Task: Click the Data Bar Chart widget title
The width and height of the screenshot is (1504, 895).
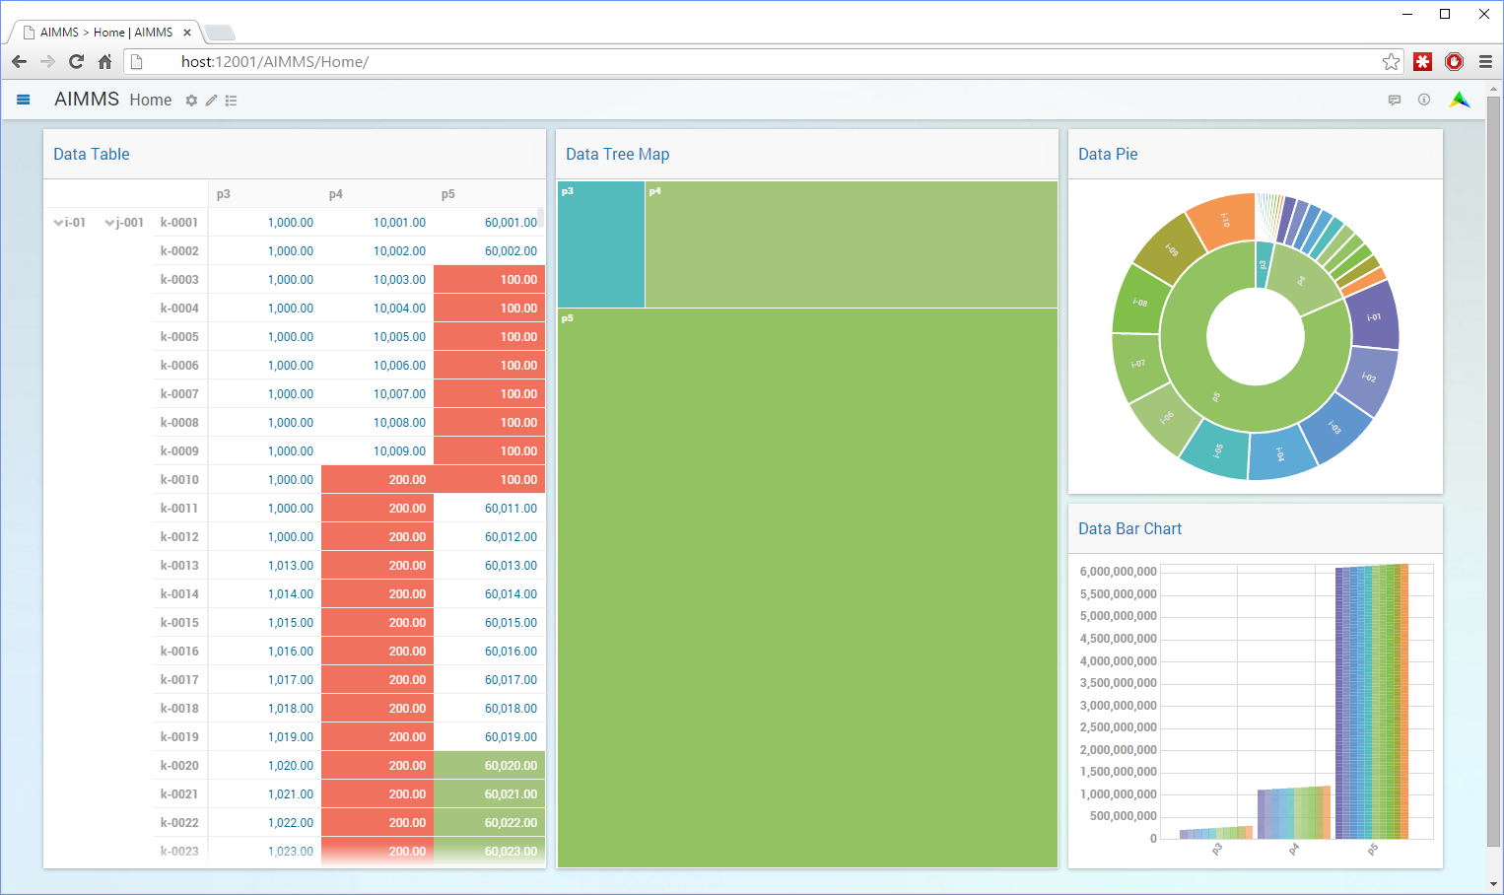Action: point(1129,528)
